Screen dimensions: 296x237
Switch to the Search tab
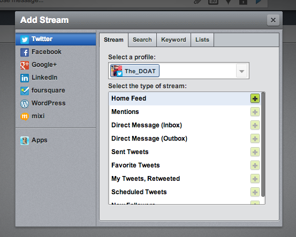142,40
